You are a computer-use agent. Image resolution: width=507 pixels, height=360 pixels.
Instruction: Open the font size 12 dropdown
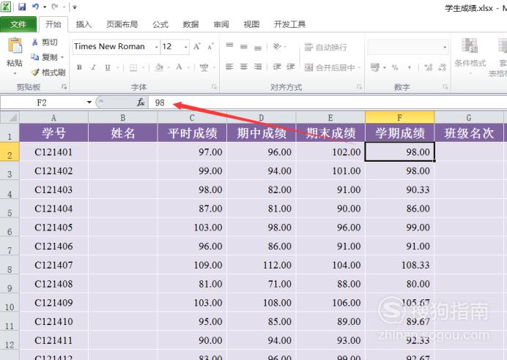coord(186,47)
